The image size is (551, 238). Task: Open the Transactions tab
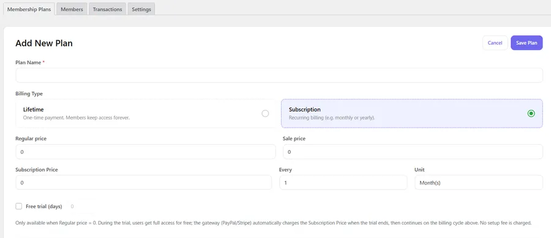click(107, 9)
